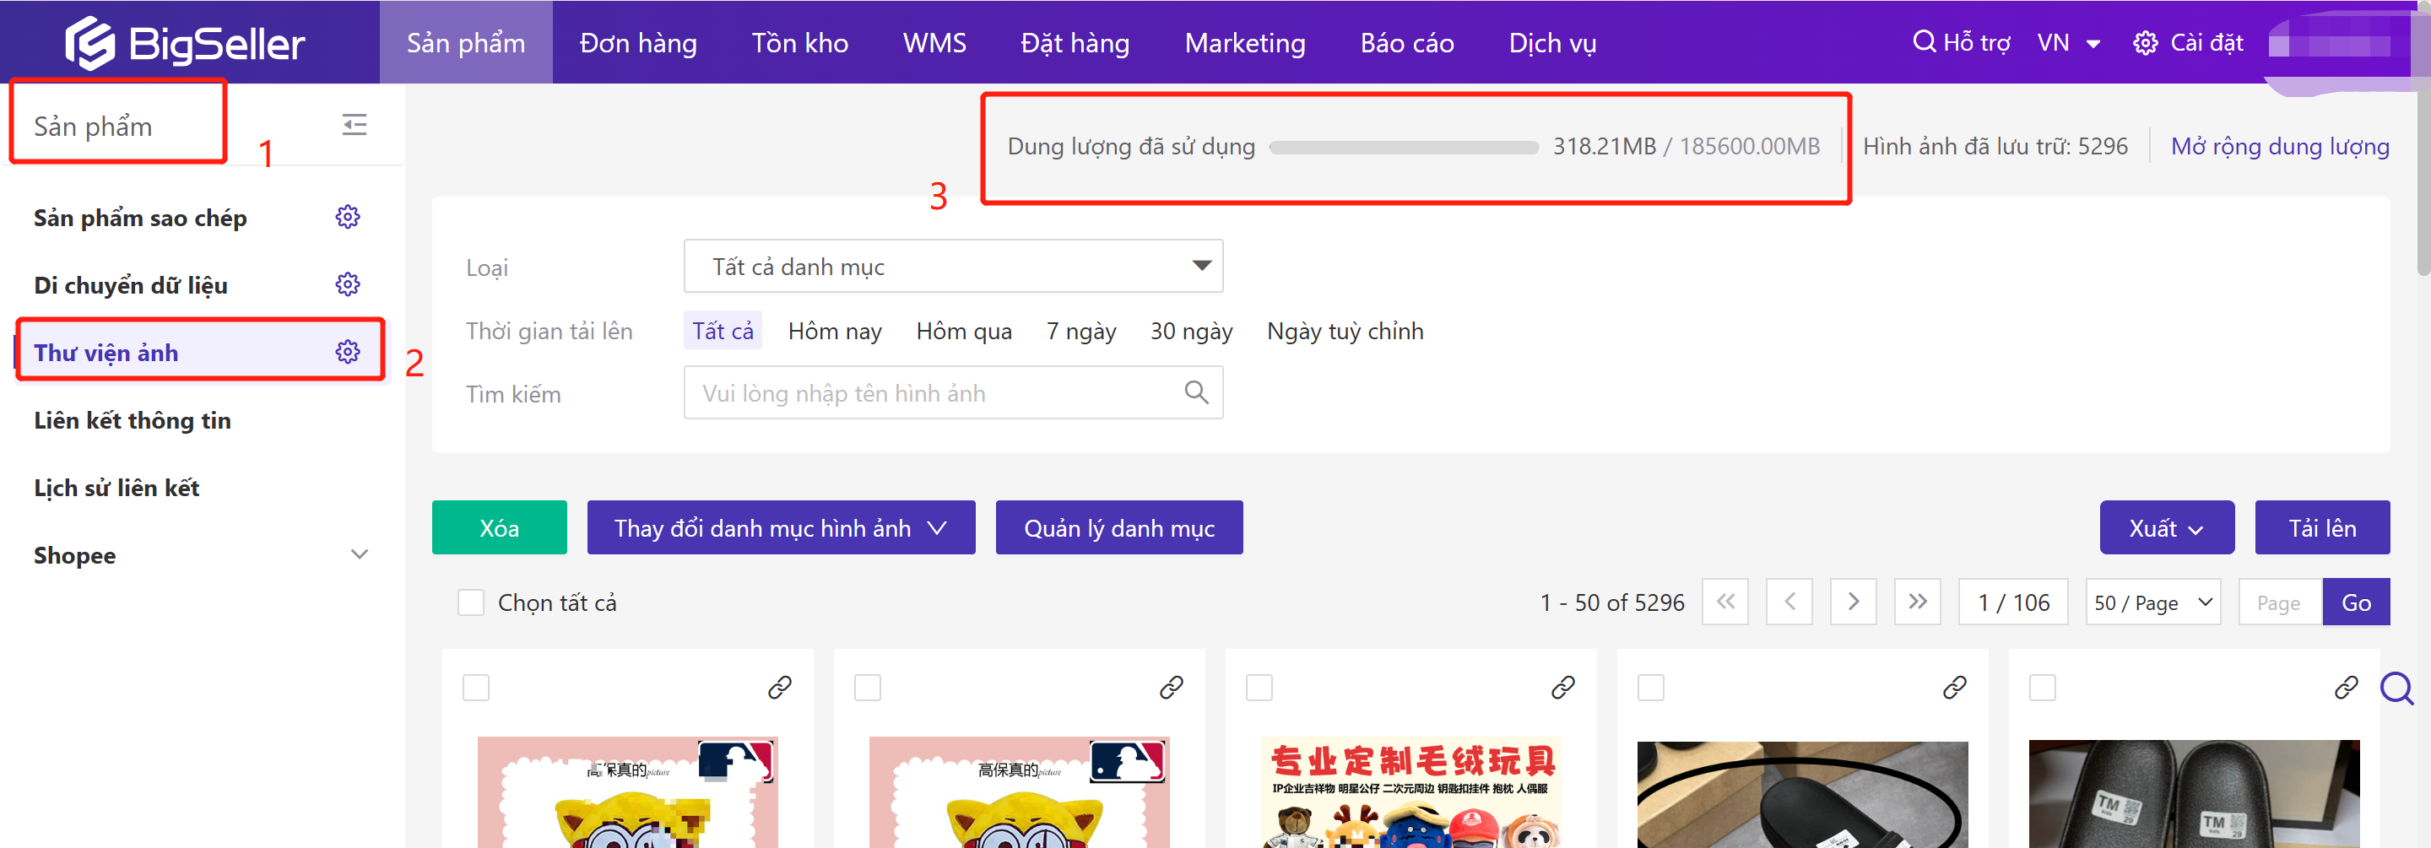Screen dimensions: 2431x848
Task: Open settings gear for Di chuyển dữ liệu
Action: 347,284
